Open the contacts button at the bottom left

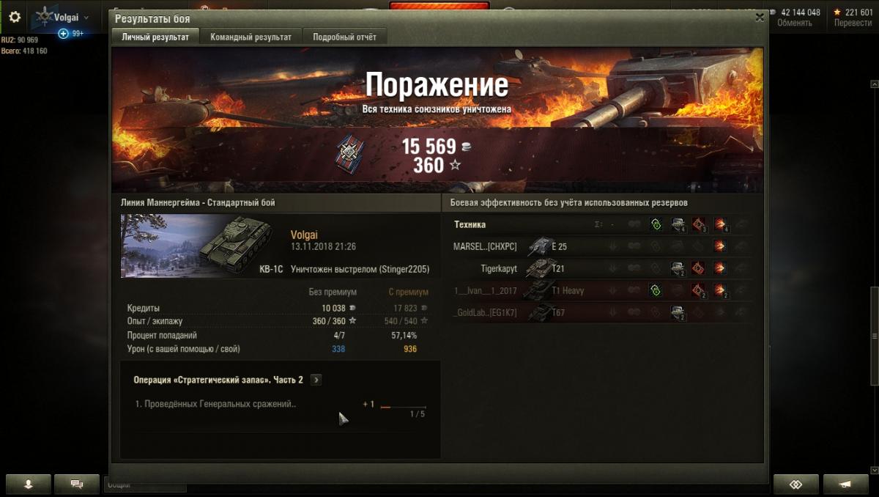click(x=29, y=485)
